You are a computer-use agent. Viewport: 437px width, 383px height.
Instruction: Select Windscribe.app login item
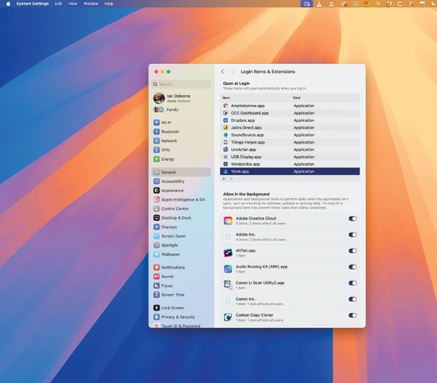click(x=290, y=164)
